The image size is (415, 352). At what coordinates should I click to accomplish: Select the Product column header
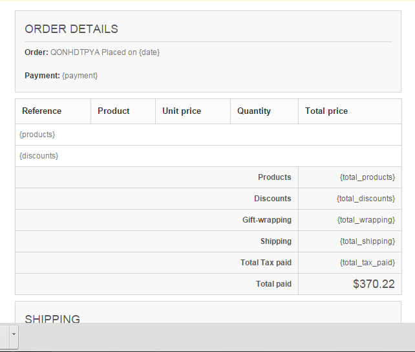coord(114,111)
